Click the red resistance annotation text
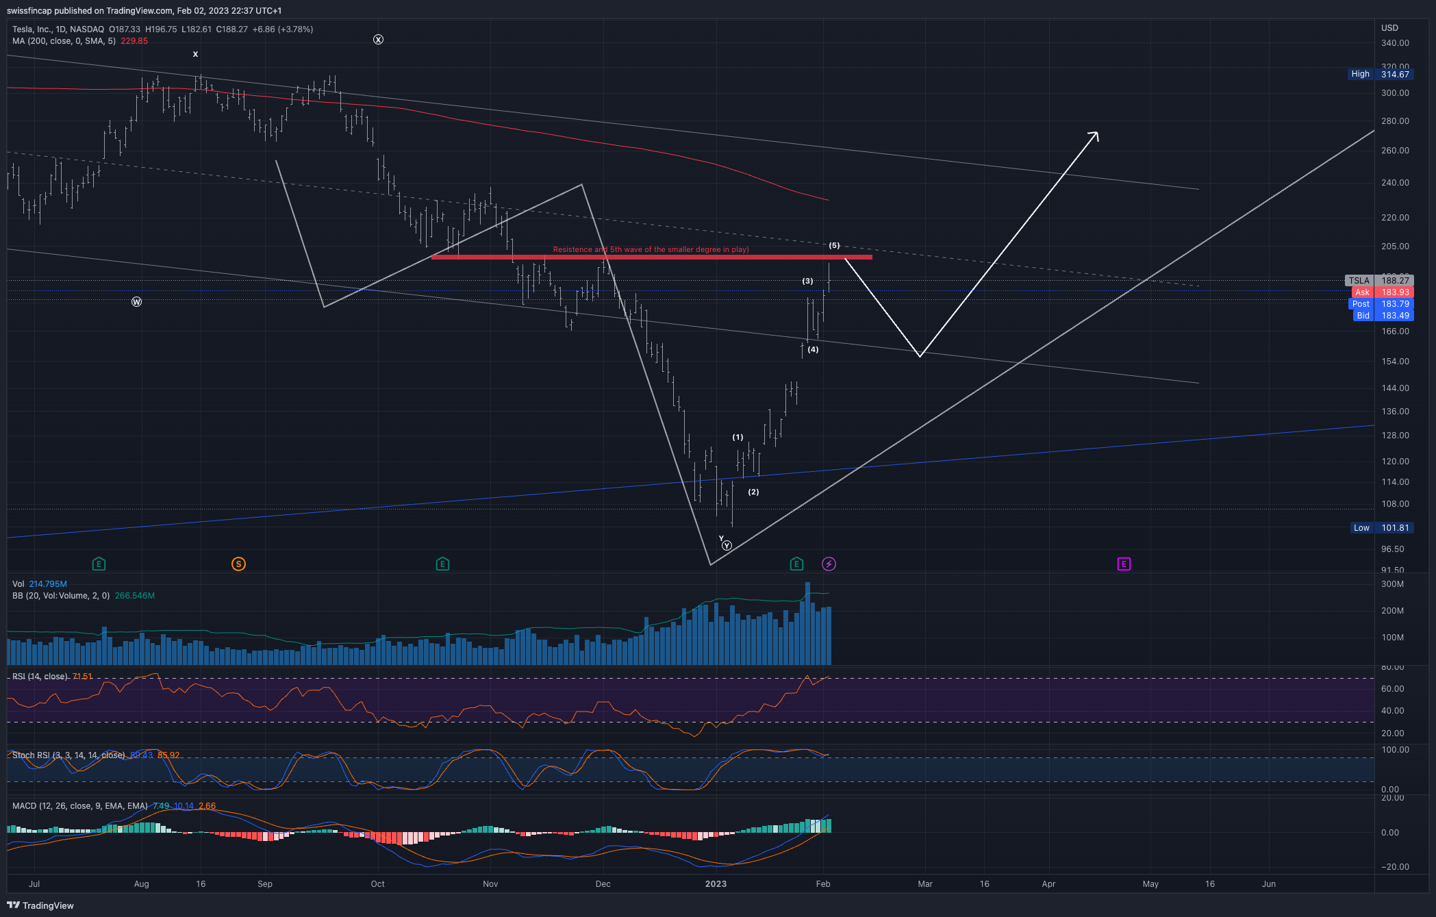 [x=651, y=249]
